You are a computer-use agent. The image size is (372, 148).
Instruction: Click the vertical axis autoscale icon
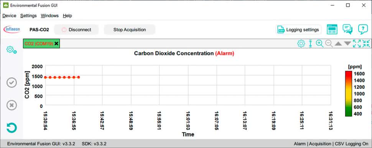click(310, 44)
